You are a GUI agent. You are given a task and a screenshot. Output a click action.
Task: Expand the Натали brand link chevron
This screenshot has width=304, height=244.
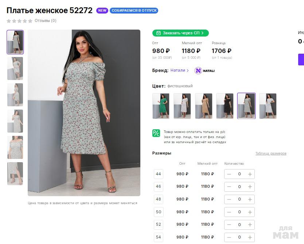[188, 70]
